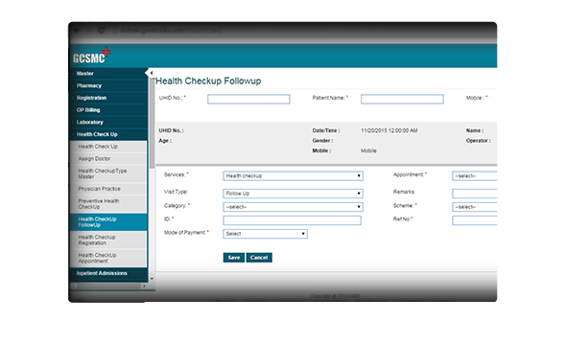Collapse the sidebar with the arrow icon
This screenshot has width=566, height=345.
(151, 73)
